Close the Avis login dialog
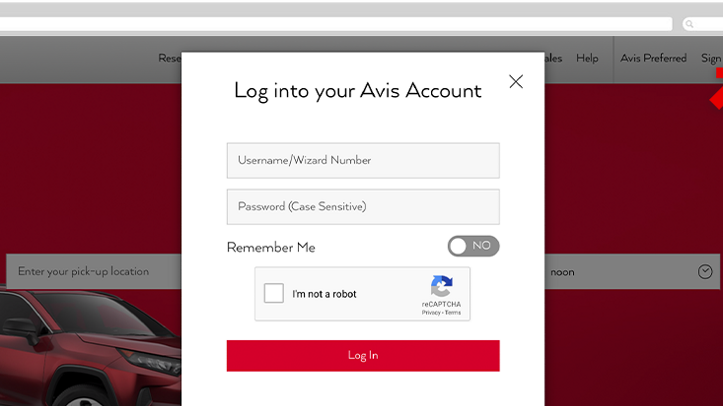The height and width of the screenshot is (406, 723). click(516, 82)
